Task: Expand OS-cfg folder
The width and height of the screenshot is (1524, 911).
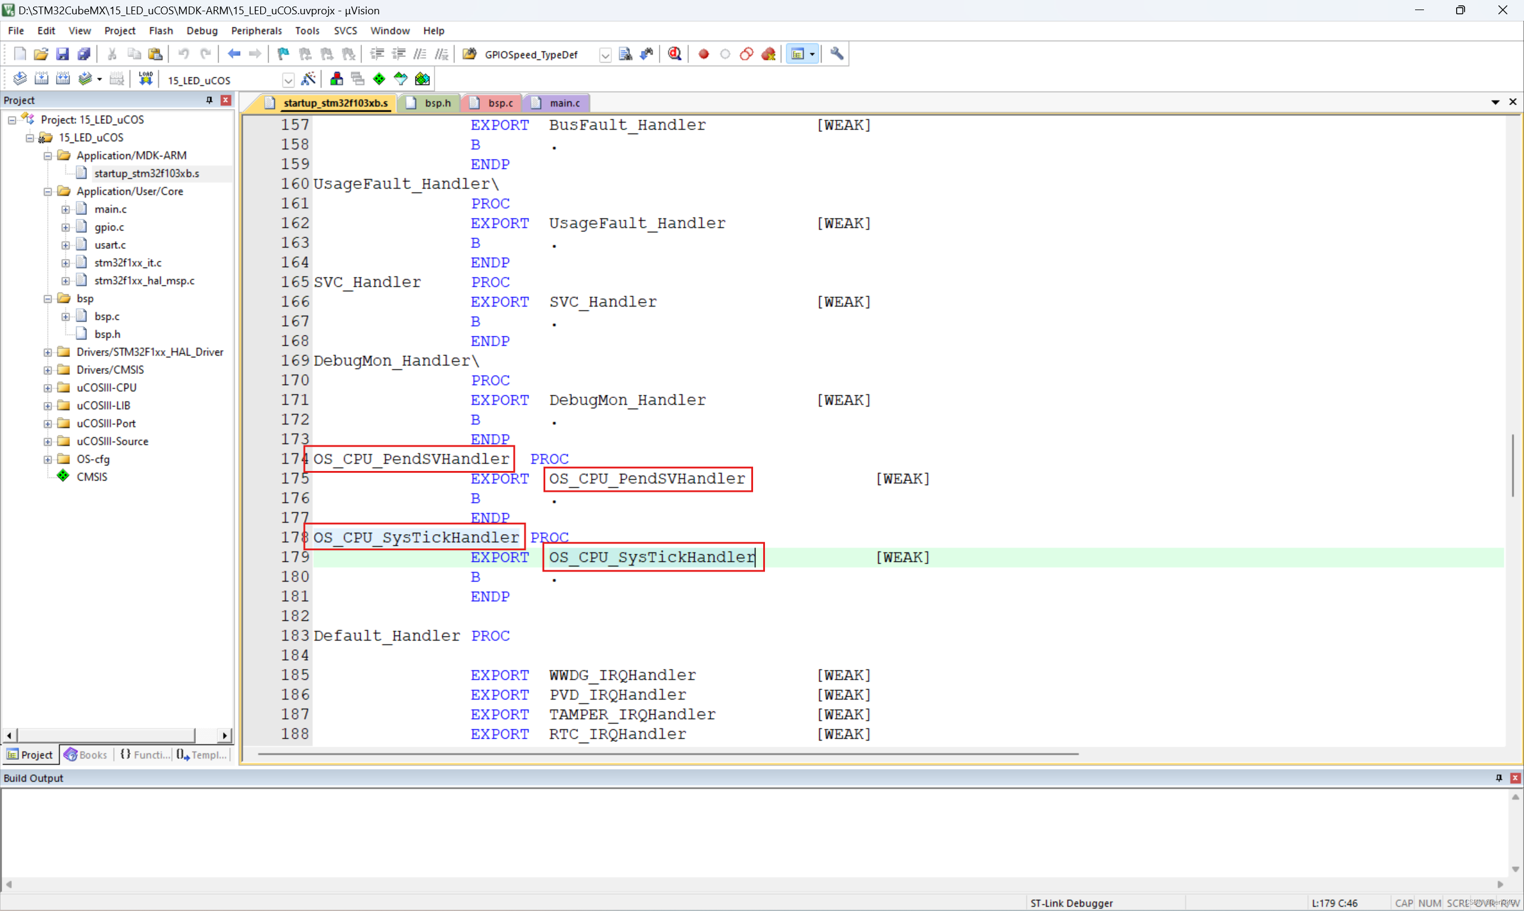Action: pyautogui.click(x=48, y=459)
